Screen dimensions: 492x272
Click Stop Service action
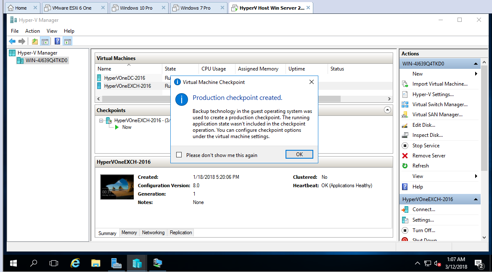[426, 145]
